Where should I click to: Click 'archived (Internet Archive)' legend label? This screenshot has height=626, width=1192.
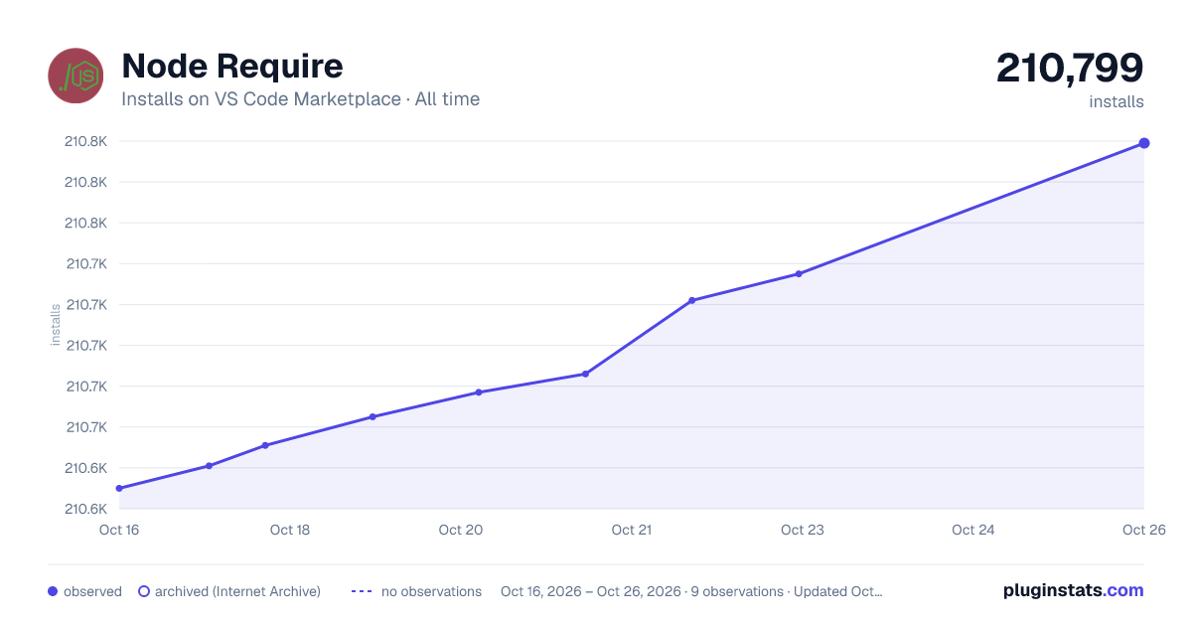[237, 591]
